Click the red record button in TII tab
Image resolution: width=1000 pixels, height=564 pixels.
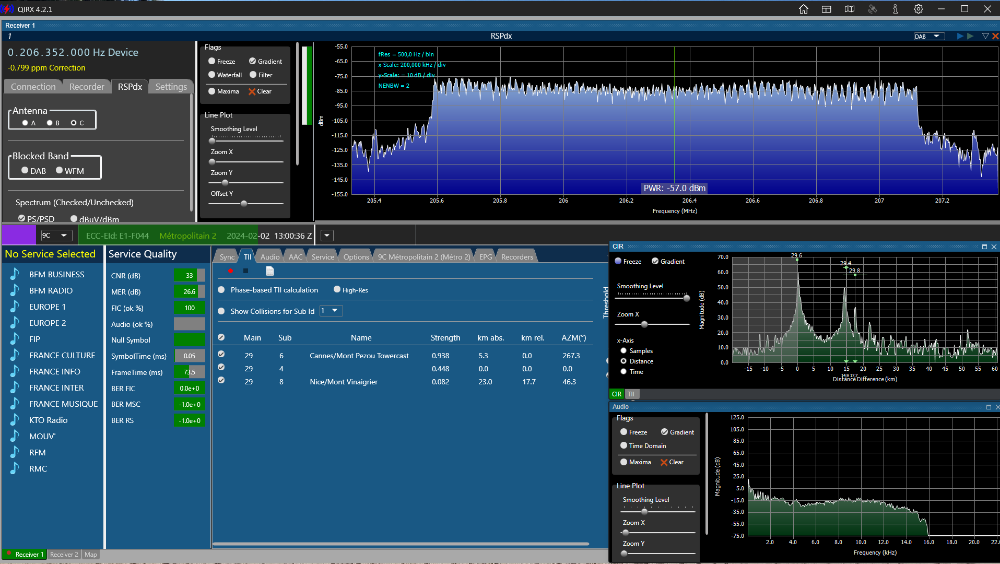[x=230, y=271]
